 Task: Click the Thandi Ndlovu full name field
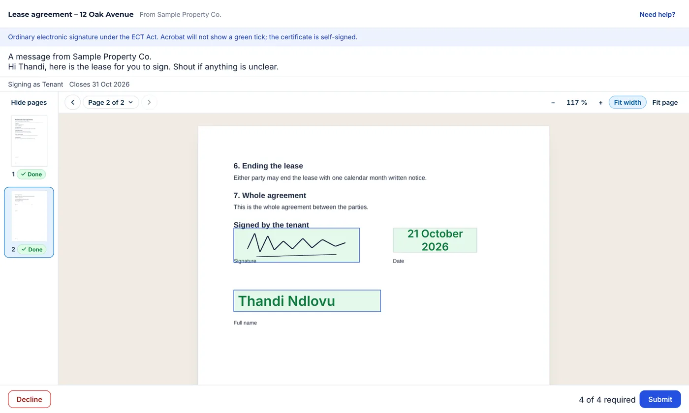307,301
